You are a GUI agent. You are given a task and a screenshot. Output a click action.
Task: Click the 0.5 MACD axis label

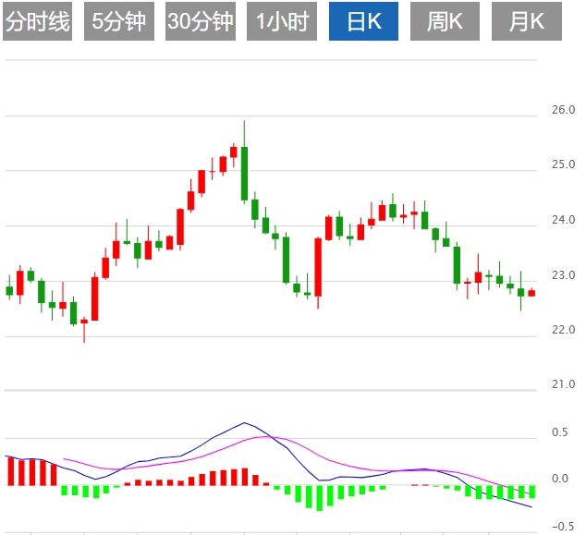[x=559, y=432]
